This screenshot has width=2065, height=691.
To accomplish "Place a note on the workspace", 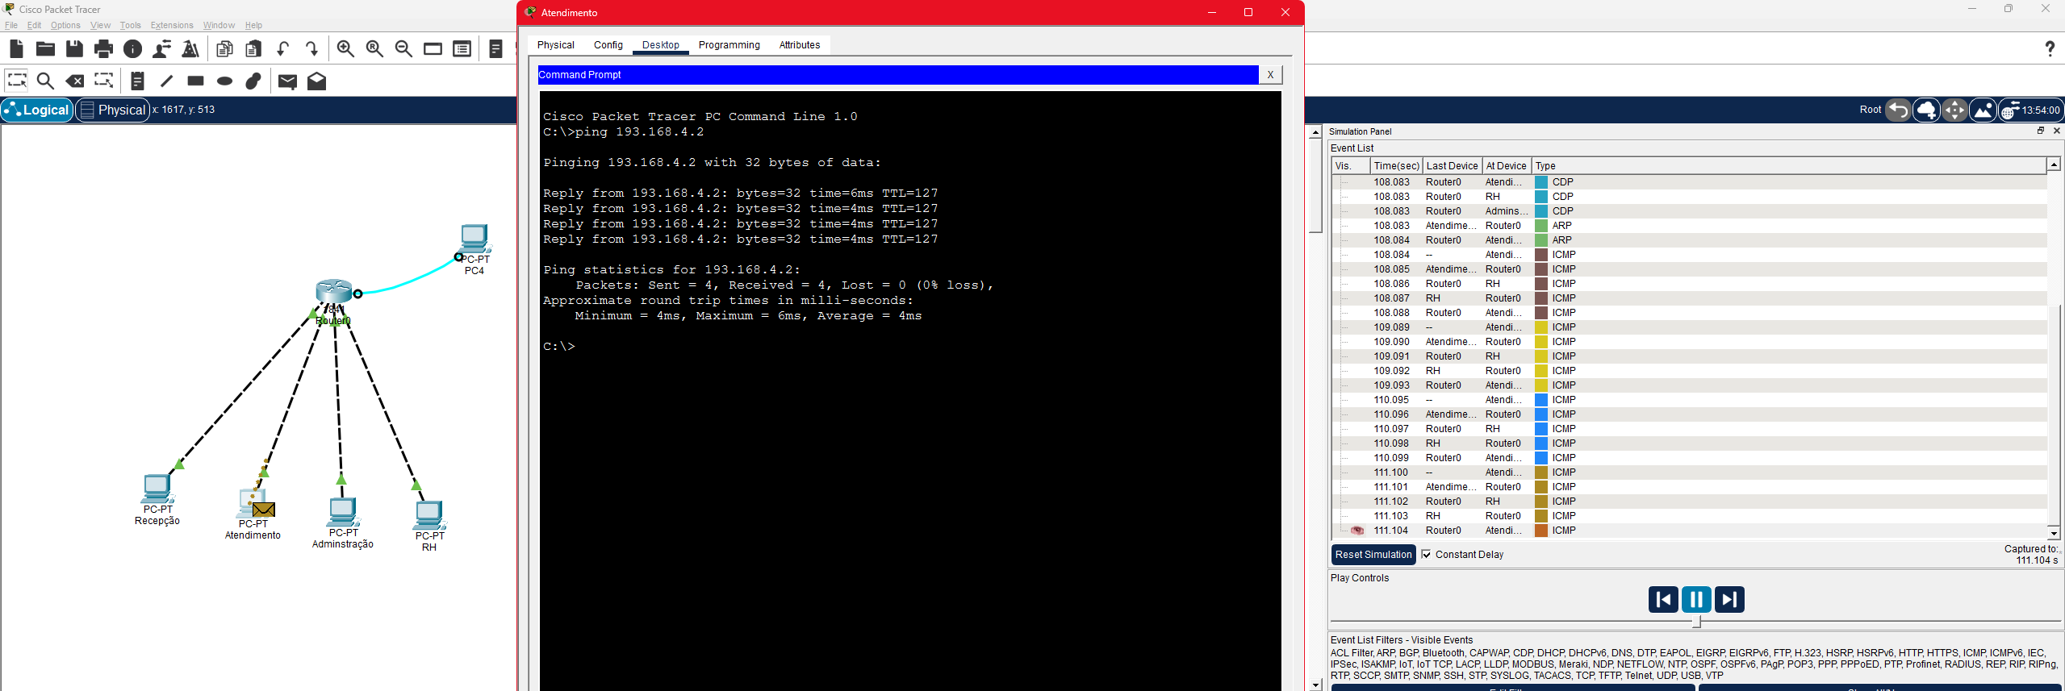I will (x=137, y=81).
